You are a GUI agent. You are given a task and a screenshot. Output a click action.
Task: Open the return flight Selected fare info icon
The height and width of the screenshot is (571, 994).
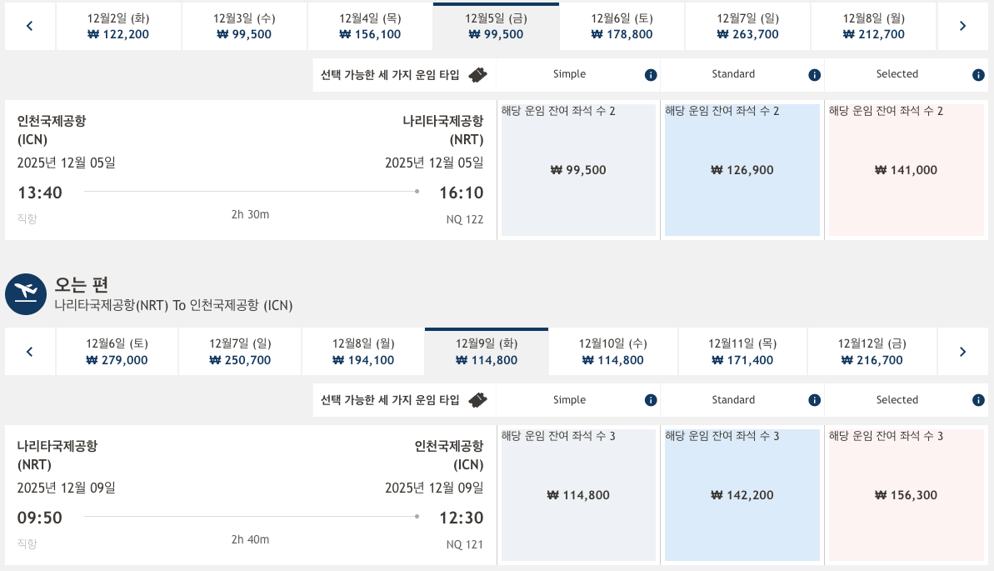978,400
